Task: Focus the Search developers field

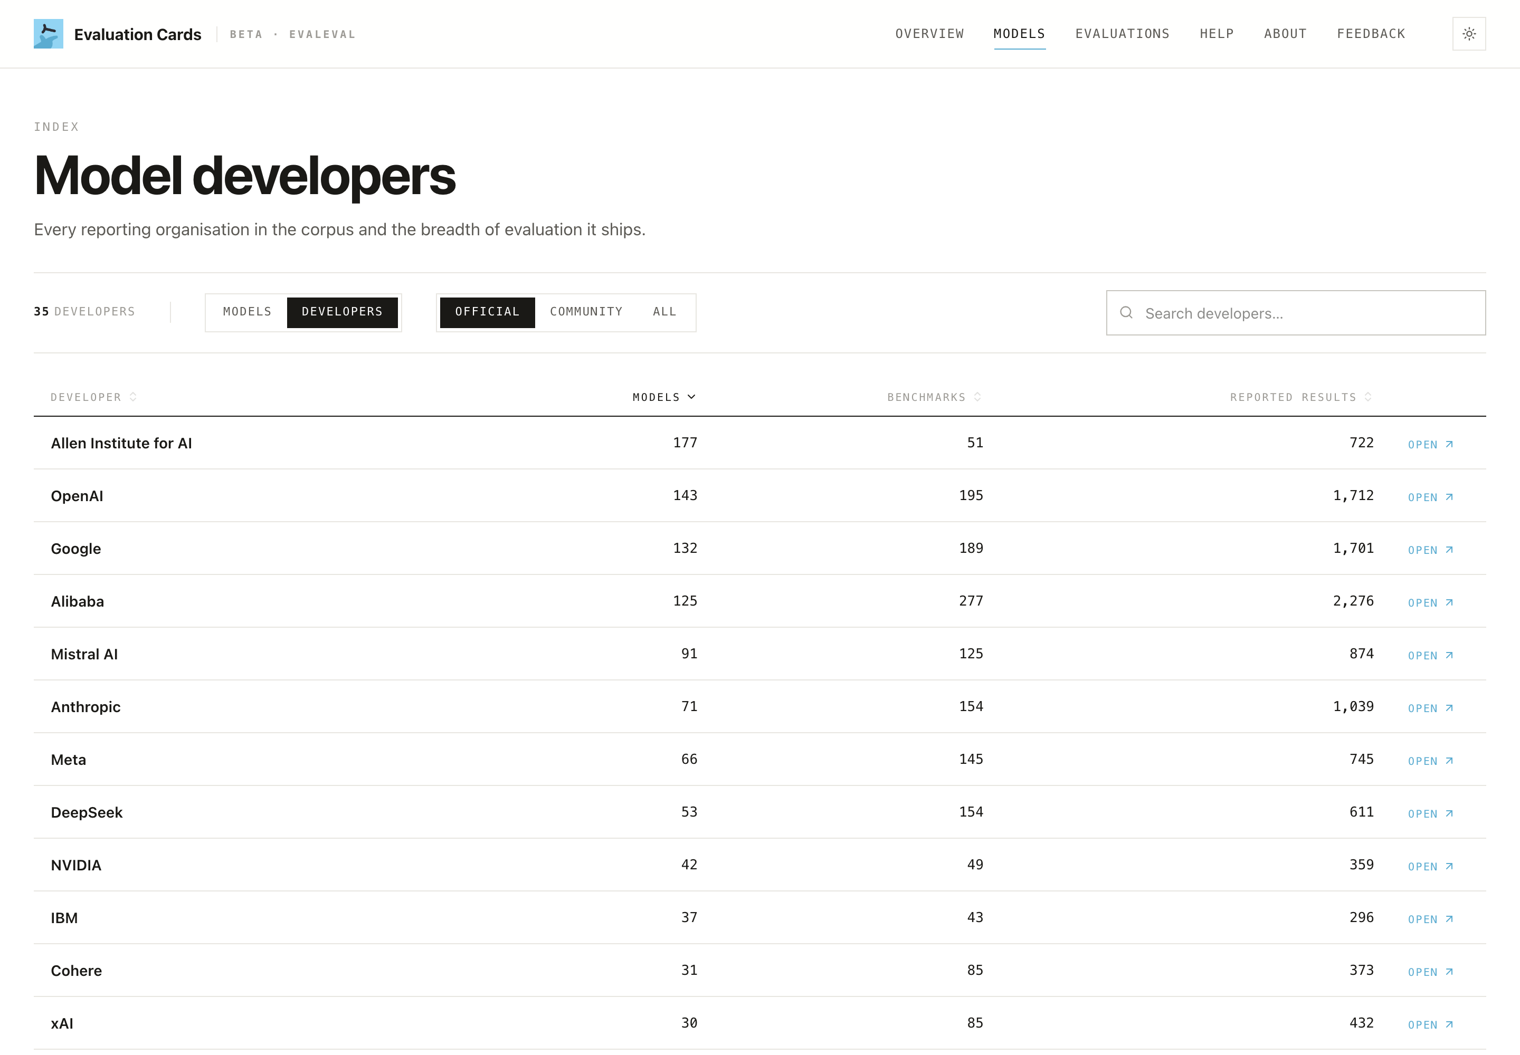Action: 1296,313
